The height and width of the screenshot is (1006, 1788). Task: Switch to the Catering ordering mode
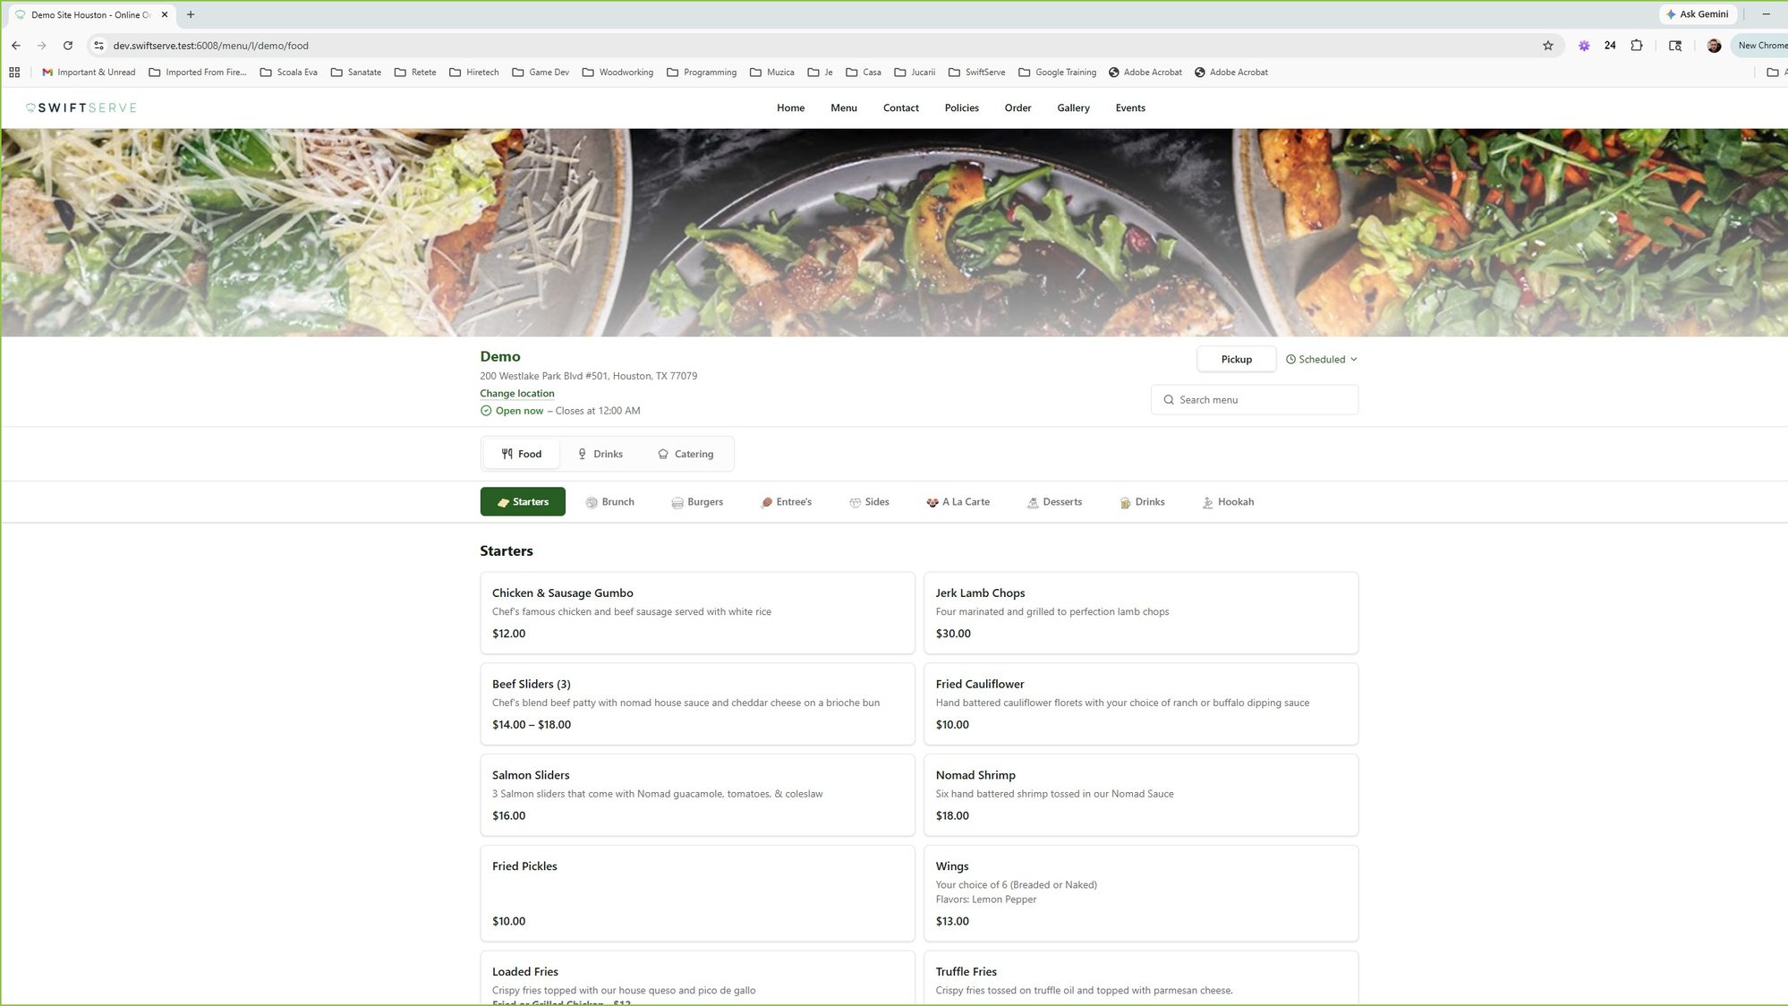(685, 454)
